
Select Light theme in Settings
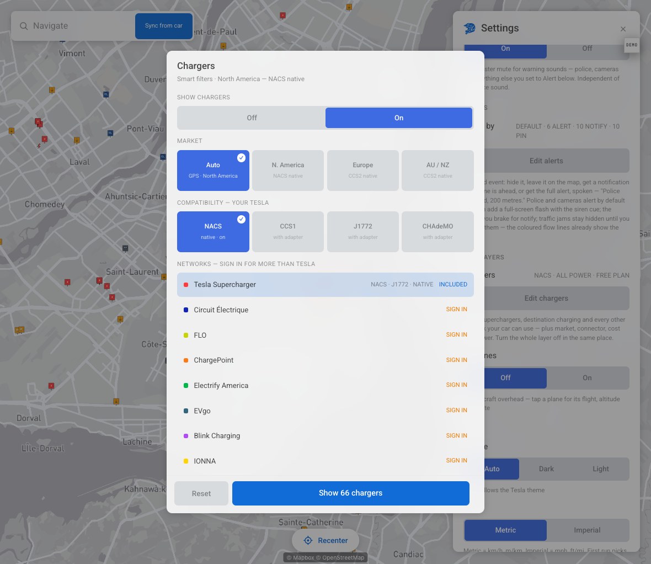click(600, 469)
